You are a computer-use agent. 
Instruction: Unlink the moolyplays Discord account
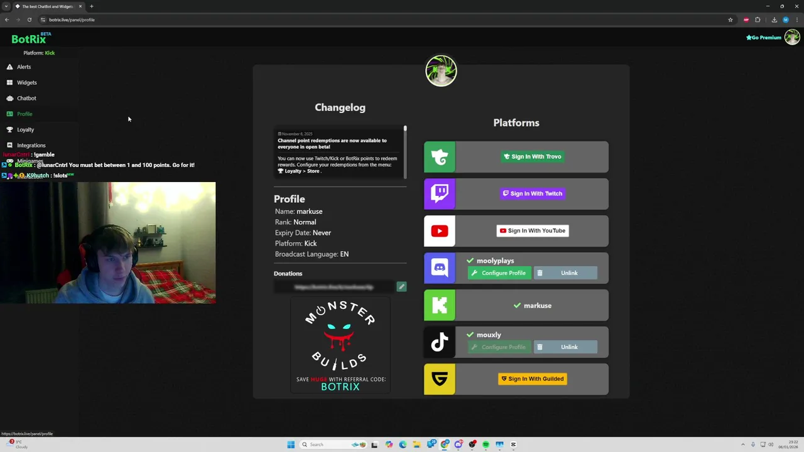565,273
